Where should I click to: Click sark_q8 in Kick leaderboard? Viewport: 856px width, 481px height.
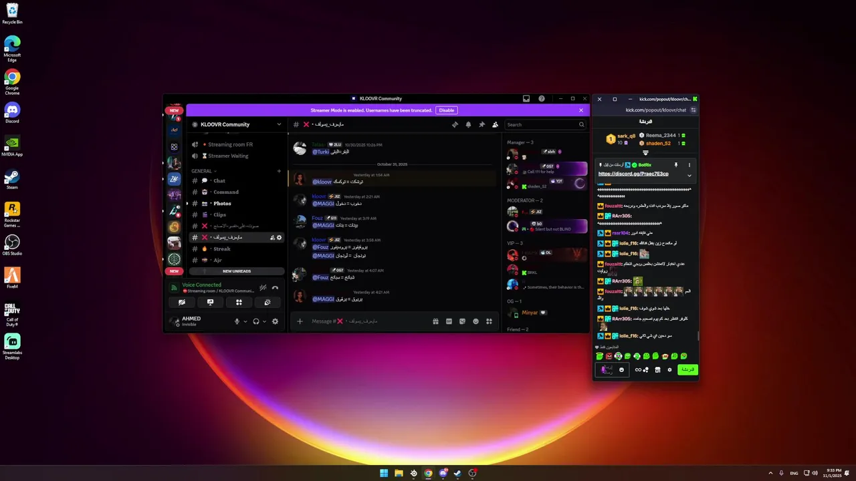(x=627, y=136)
